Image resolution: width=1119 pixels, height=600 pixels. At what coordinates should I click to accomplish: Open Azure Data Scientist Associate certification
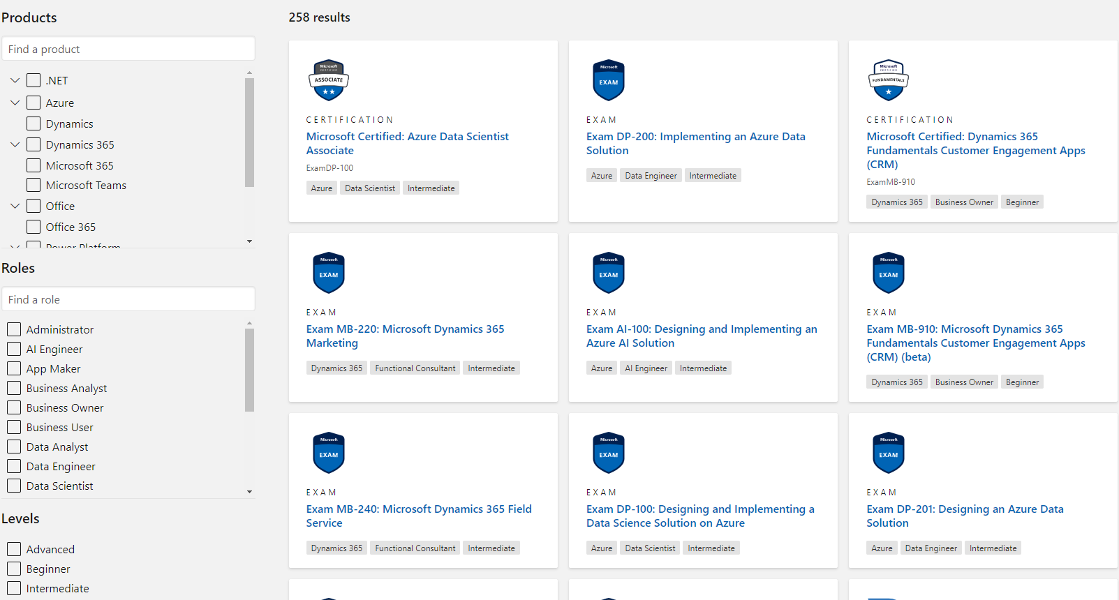click(408, 143)
